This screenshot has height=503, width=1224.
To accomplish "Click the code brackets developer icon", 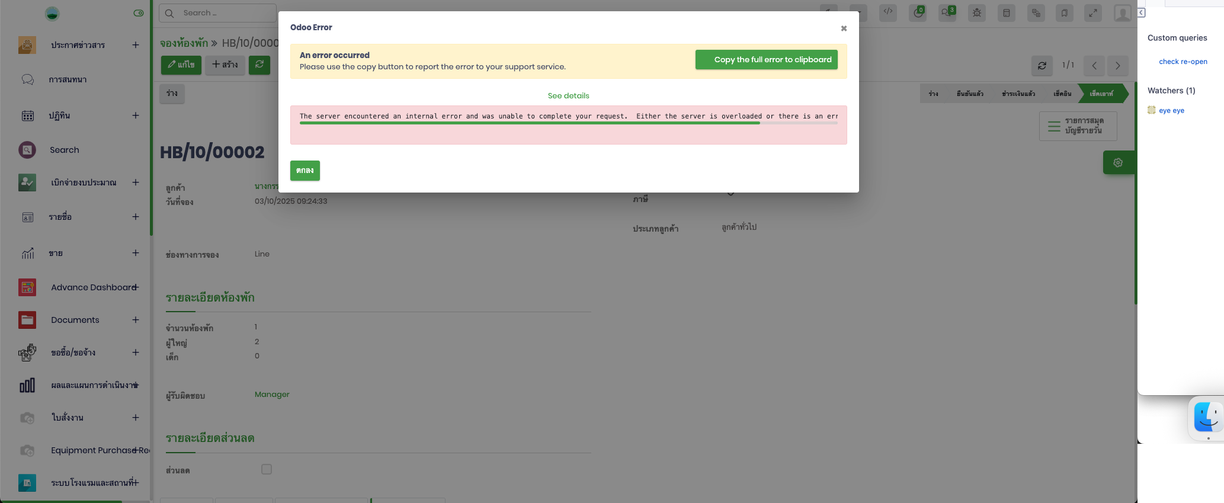I will pyautogui.click(x=888, y=11).
